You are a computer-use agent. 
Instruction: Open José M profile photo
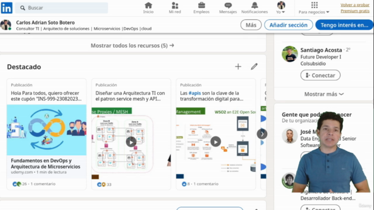tap(290, 136)
